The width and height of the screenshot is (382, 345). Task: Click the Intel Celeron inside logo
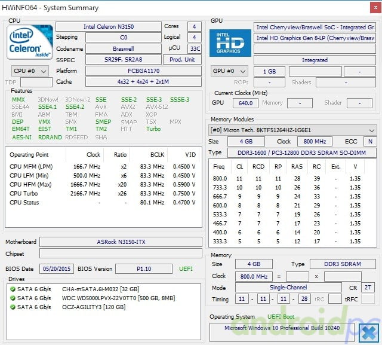coord(30,42)
